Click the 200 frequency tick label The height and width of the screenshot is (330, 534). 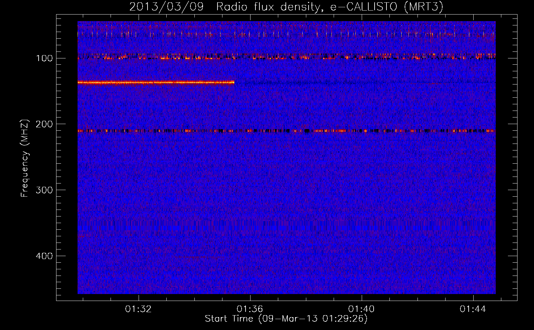pos(44,124)
